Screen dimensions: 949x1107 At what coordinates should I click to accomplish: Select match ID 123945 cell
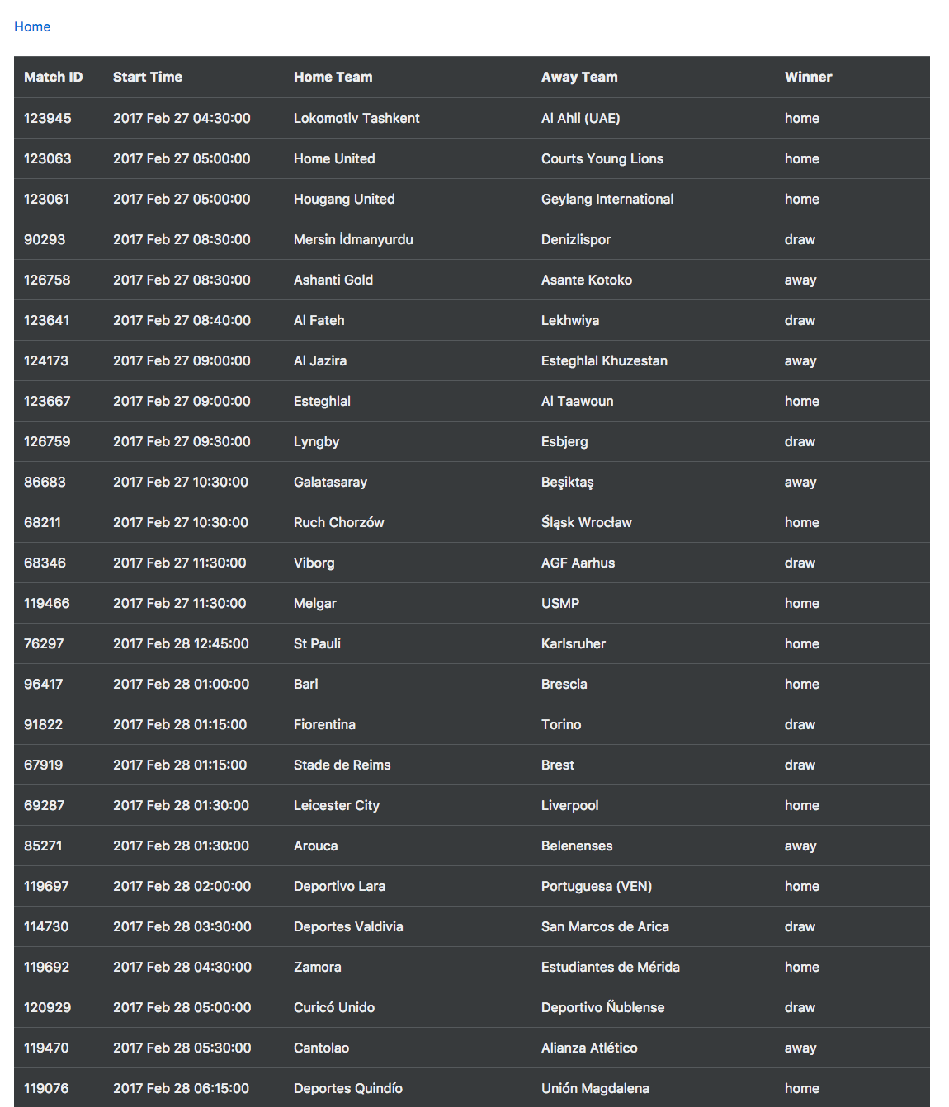pos(47,118)
